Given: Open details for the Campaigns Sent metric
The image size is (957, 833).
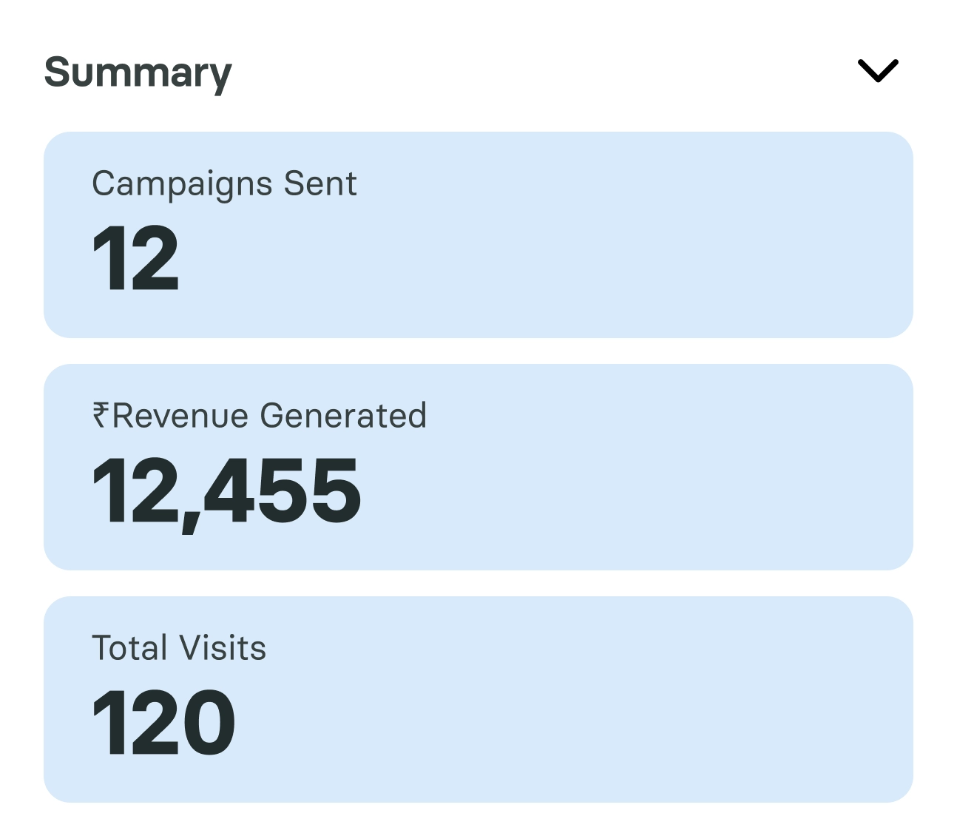Looking at the screenshot, I should [x=478, y=232].
